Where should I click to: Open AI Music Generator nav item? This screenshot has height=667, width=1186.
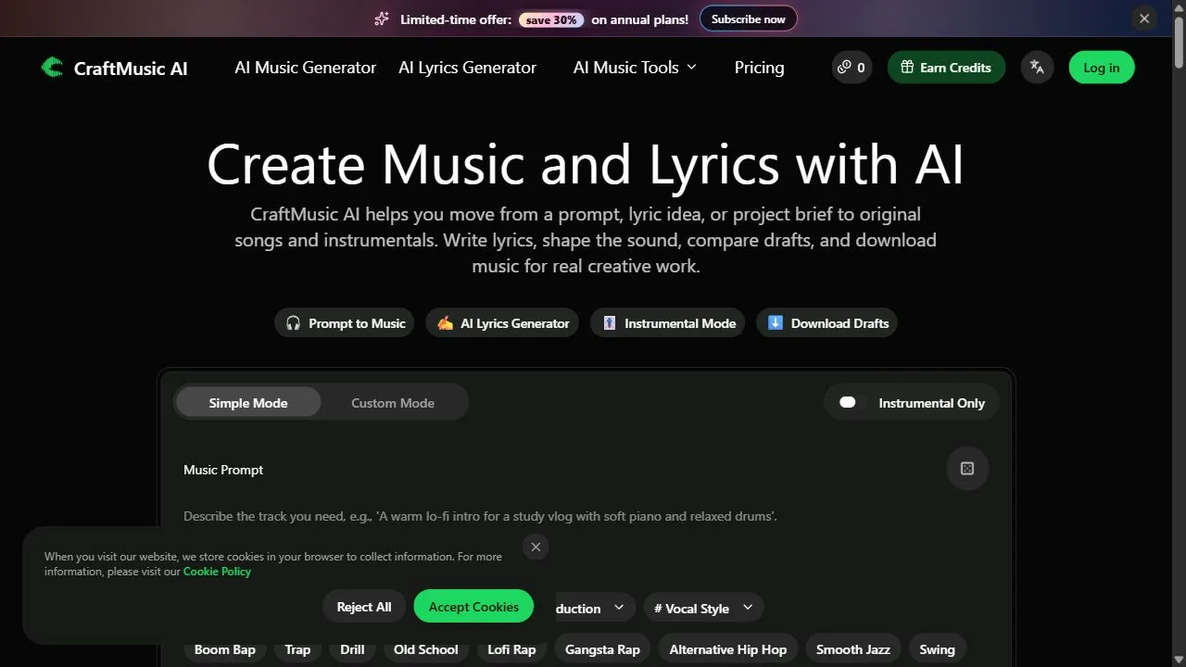306,68
